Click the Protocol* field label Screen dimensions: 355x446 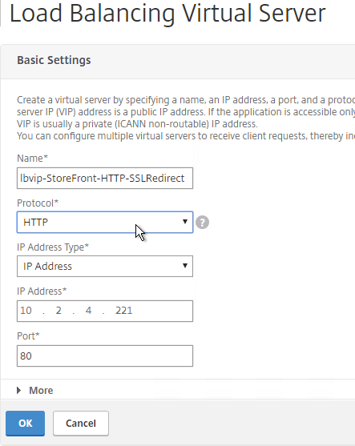(x=38, y=203)
